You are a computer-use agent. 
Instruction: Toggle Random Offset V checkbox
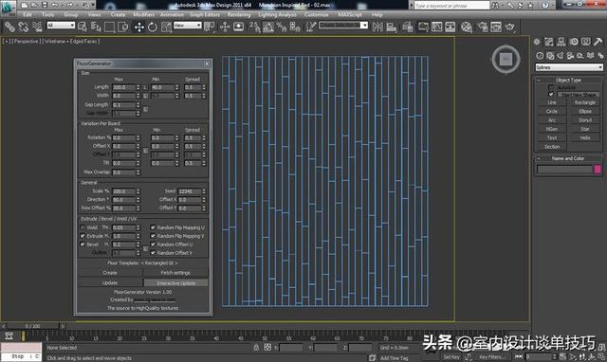153,253
